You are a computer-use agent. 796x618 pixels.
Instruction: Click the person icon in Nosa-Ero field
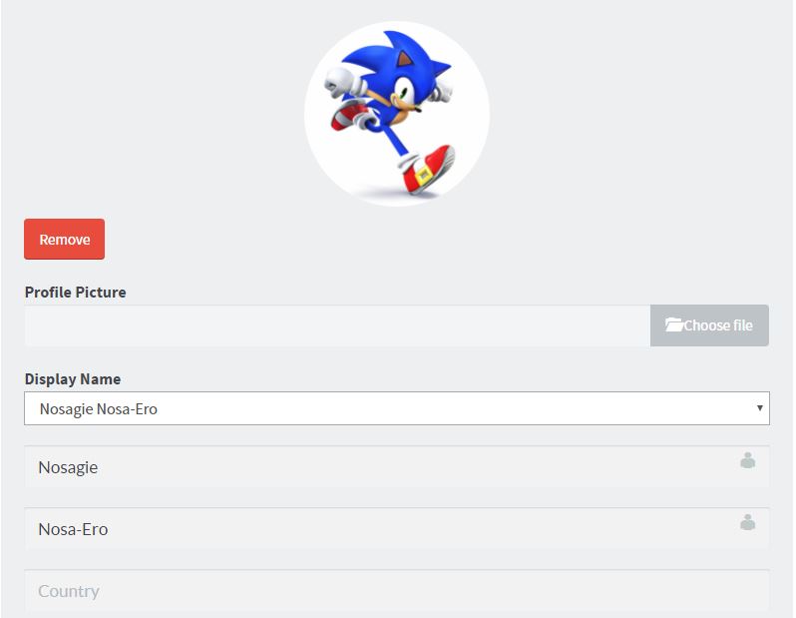coord(747,522)
